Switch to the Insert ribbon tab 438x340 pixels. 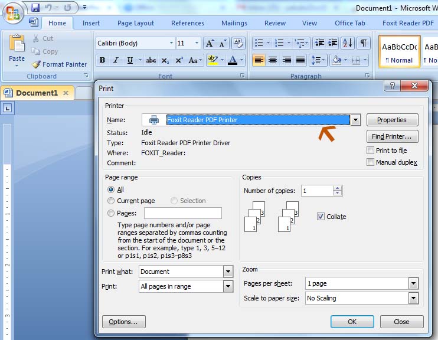click(91, 23)
